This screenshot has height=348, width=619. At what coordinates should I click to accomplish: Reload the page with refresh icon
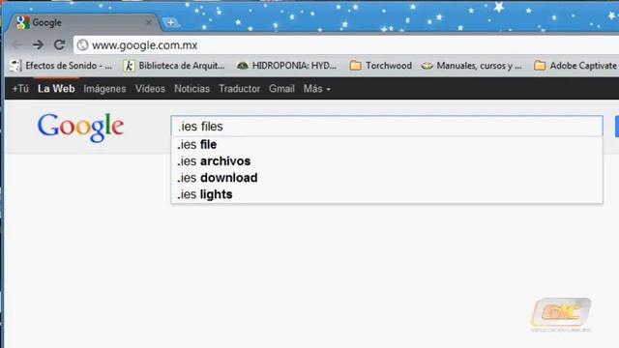point(59,45)
